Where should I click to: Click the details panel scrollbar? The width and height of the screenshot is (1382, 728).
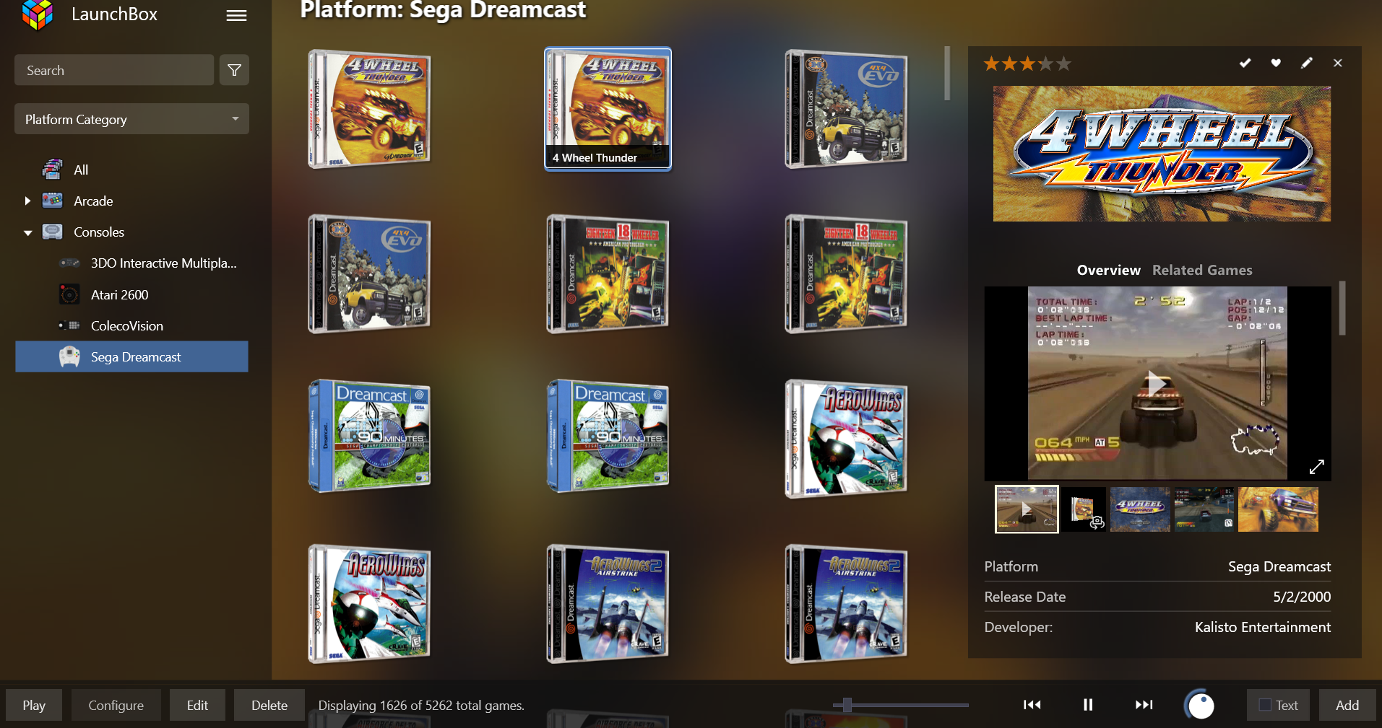(x=1342, y=308)
